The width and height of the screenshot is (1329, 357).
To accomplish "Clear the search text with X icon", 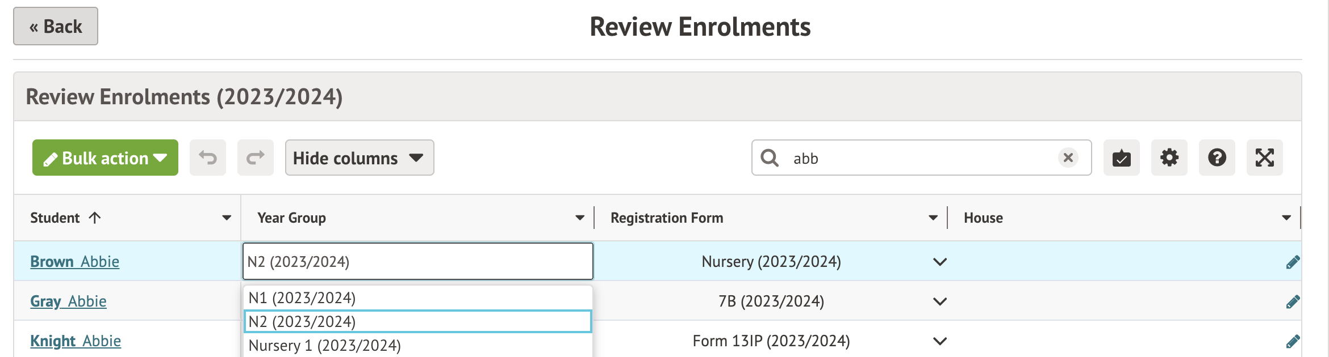I will click(x=1068, y=158).
